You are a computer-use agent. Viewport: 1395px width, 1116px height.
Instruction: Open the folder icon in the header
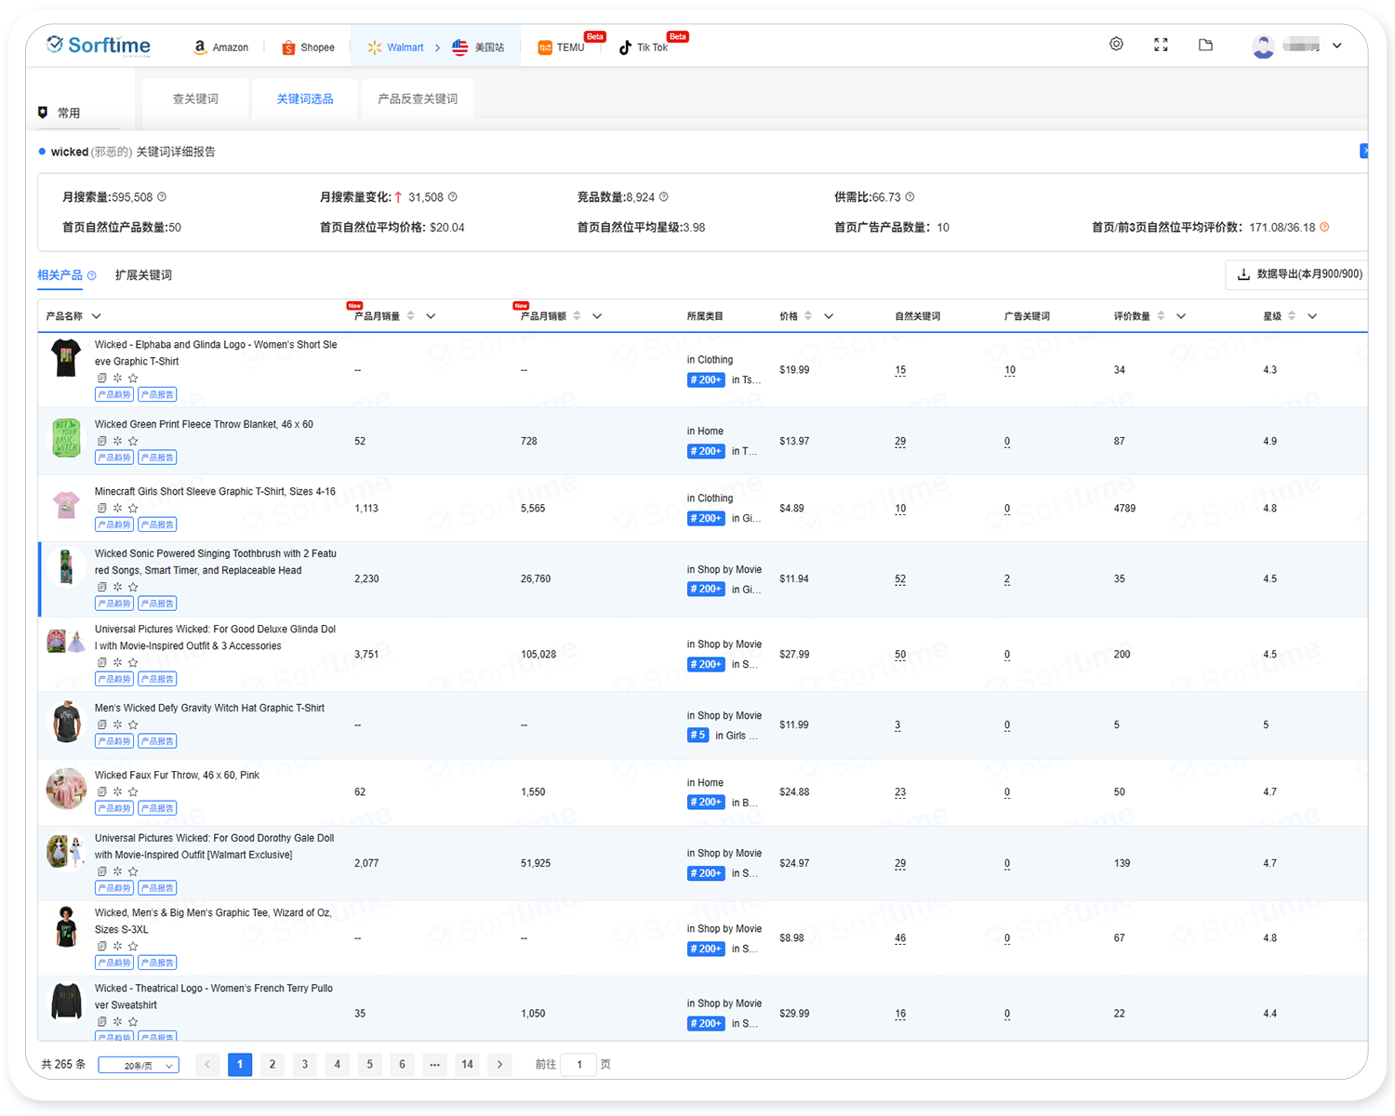pos(1205,45)
